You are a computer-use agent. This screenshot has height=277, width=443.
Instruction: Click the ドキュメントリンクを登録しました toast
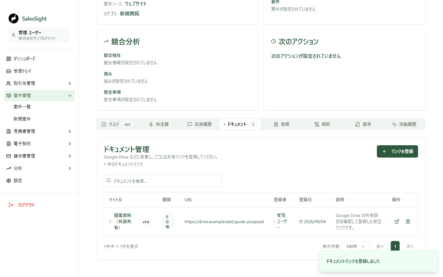378,261
